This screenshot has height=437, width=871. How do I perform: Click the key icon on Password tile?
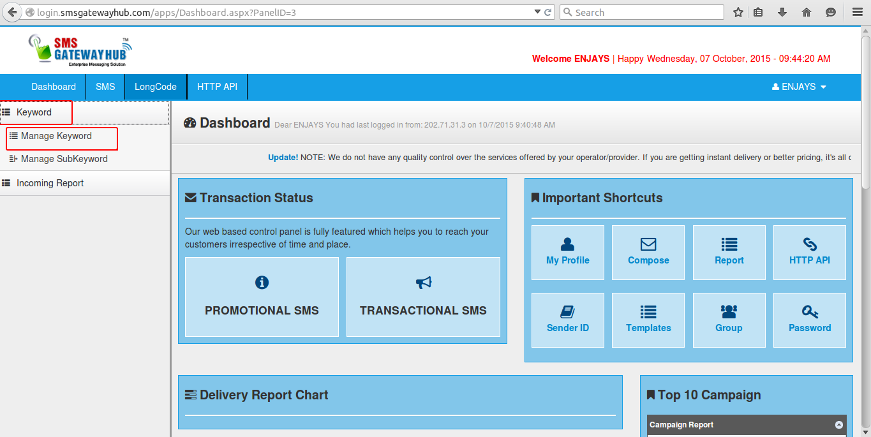pos(810,312)
